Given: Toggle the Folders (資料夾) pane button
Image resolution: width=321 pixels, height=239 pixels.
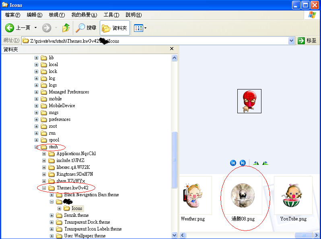Looking at the screenshot, I should [115, 28].
